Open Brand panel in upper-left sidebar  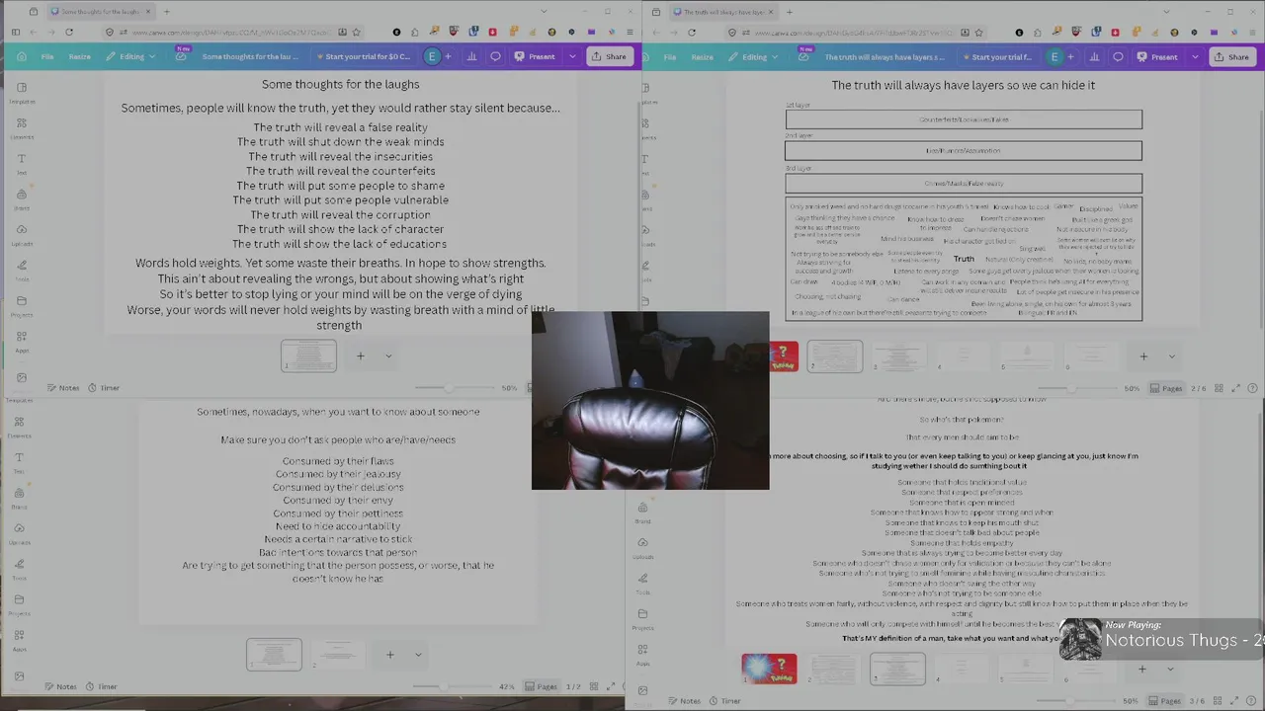(22, 198)
